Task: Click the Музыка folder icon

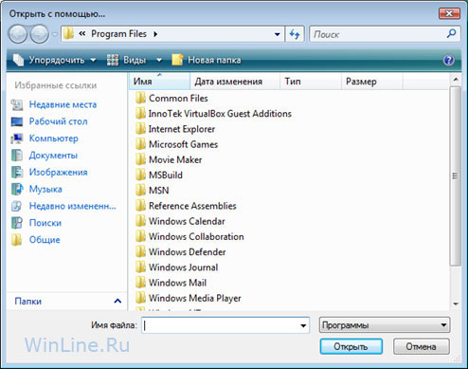Action: [x=17, y=189]
